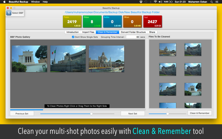Click the Select BBF step 1 icon
The width and height of the screenshot is (222, 139).
point(9,13)
